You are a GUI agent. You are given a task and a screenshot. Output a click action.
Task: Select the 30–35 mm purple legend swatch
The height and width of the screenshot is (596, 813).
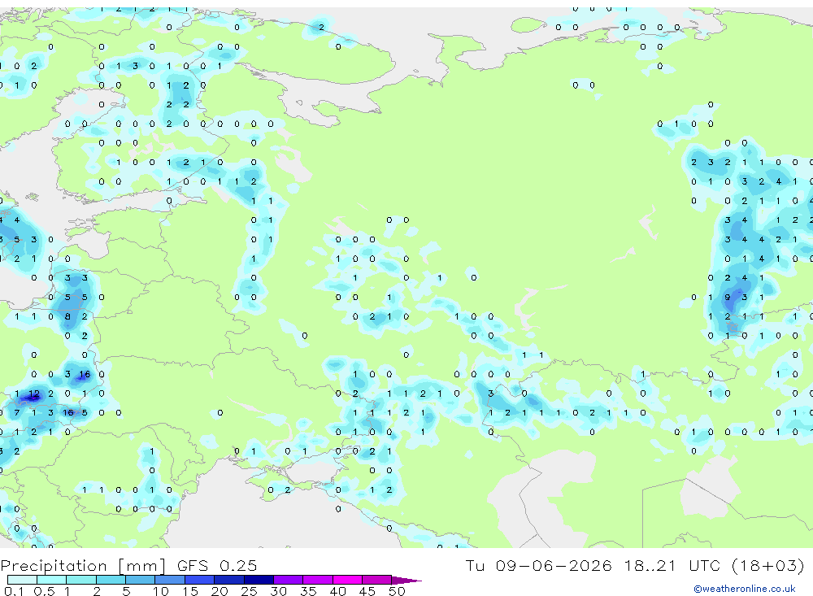coord(289,580)
